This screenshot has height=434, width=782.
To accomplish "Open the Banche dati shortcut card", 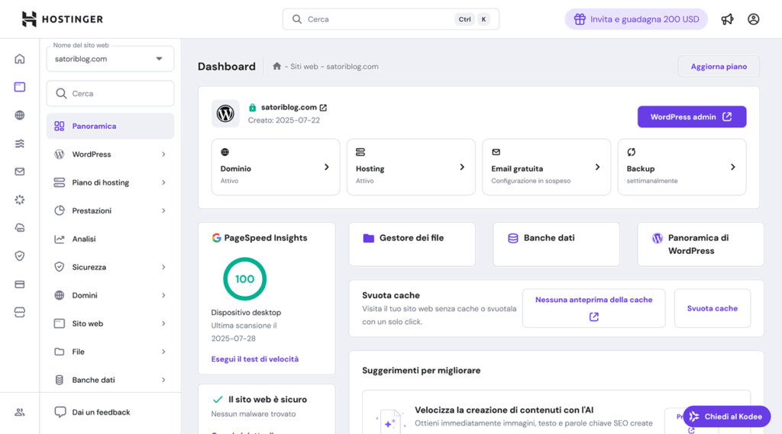I will [556, 244].
